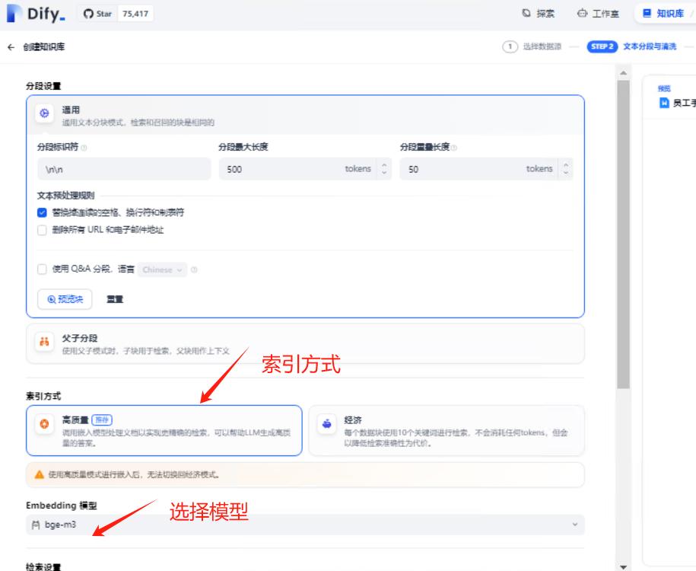Click the 预览块 button

tap(65, 299)
